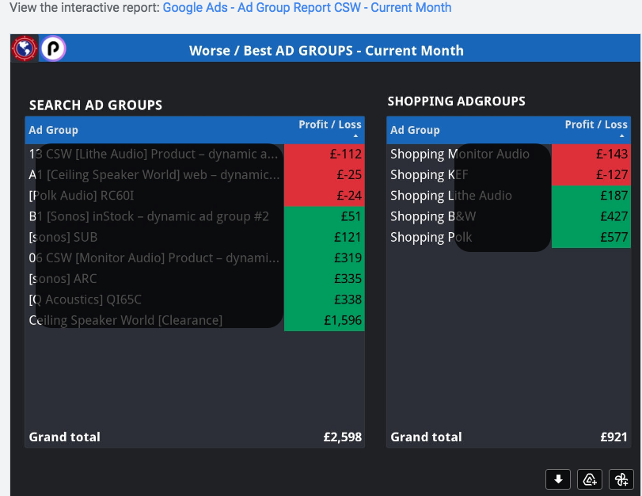642x496 pixels.
Task: Click the round P logo icon
Action: (53, 49)
